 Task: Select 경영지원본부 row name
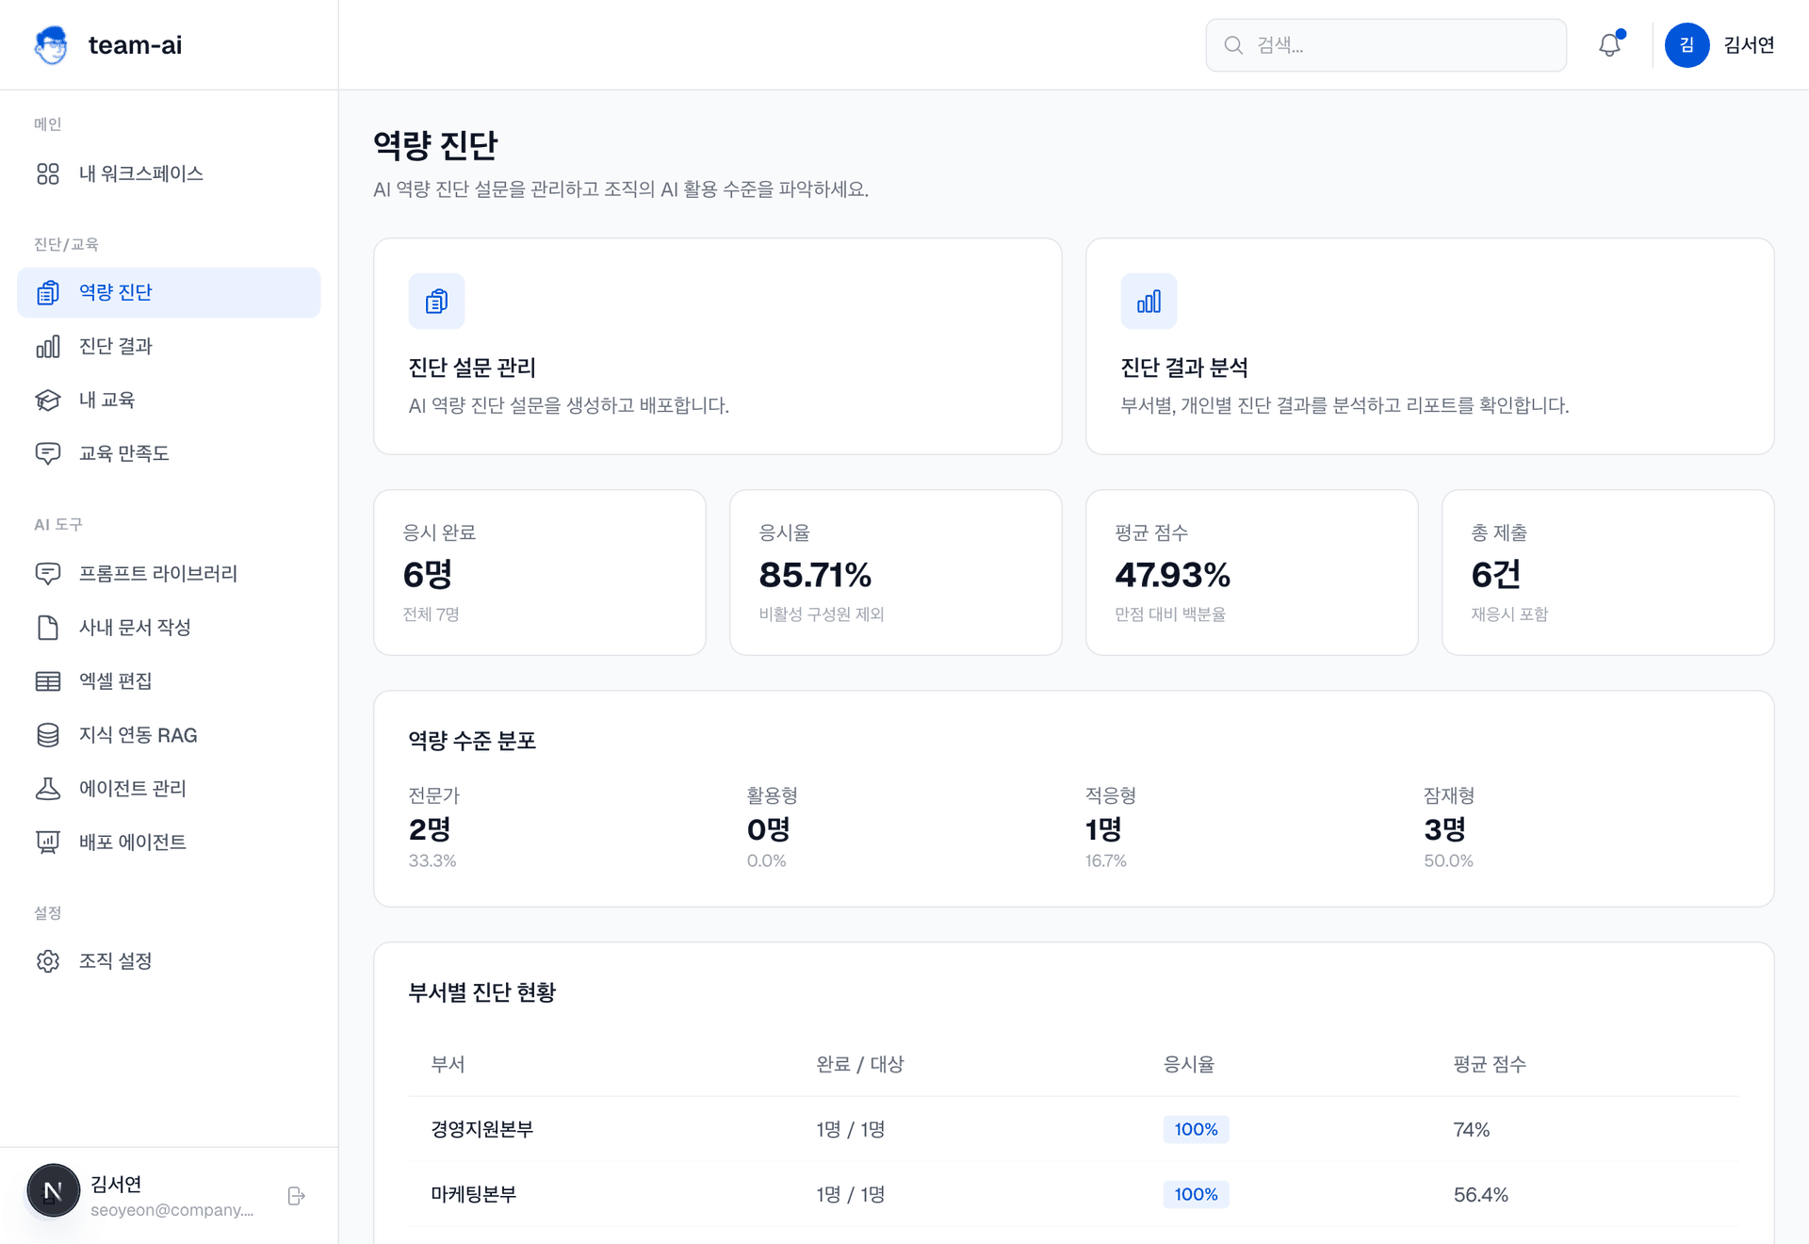(482, 1129)
